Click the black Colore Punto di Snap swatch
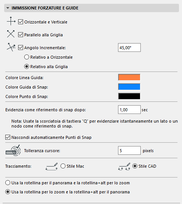182x204 pixels. [129, 96]
